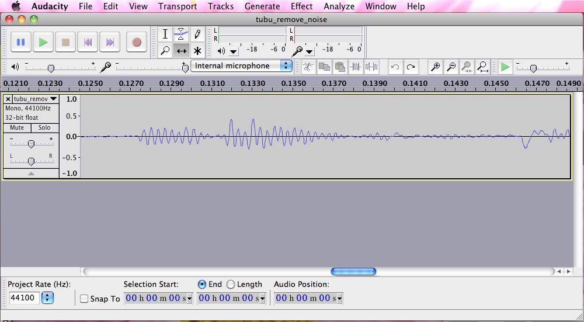Click the Paste clipboard icon

click(x=340, y=67)
